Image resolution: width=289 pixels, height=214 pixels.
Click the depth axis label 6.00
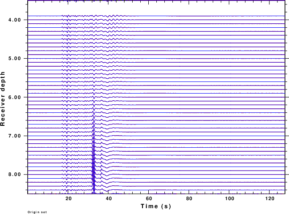[15, 97]
